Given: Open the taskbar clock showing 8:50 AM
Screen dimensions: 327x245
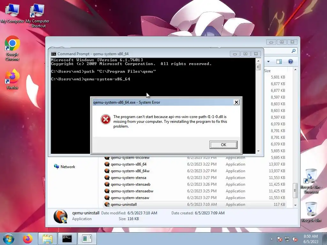Looking at the screenshot, I should [311, 239].
